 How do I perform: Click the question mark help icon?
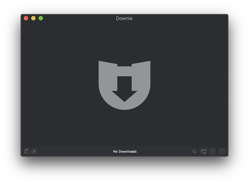(x=222, y=151)
